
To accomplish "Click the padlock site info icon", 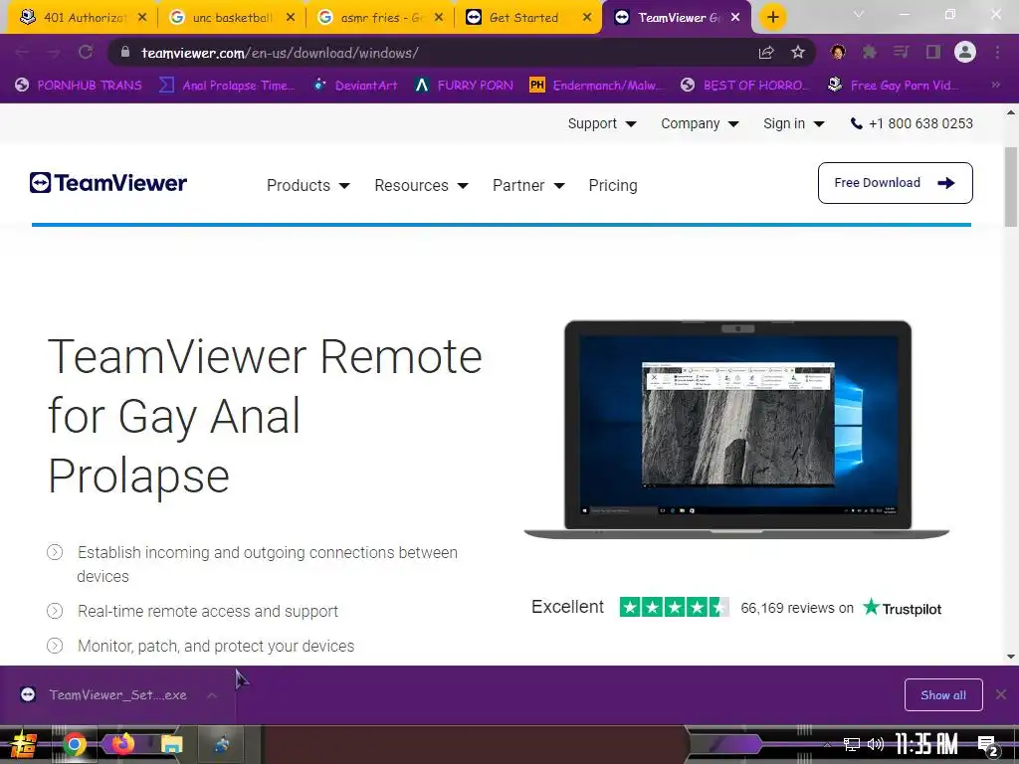I will point(126,53).
